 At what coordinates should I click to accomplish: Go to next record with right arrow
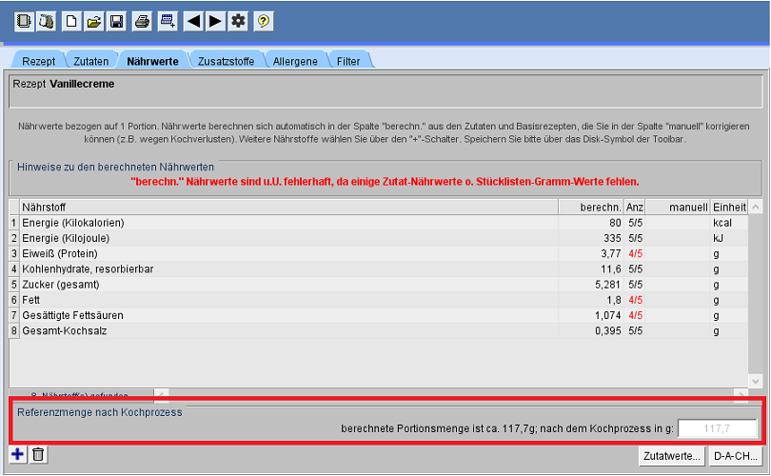(x=215, y=20)
